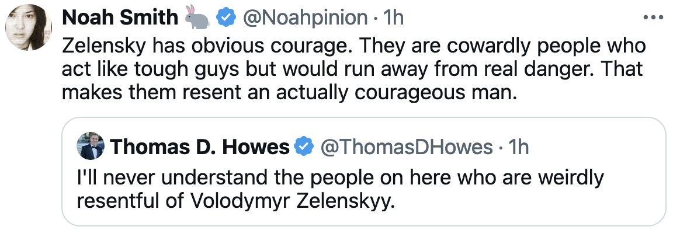Click Noah Smith's blue verified badge
Screen dimensions: 680x237
(x=225, y=18)
